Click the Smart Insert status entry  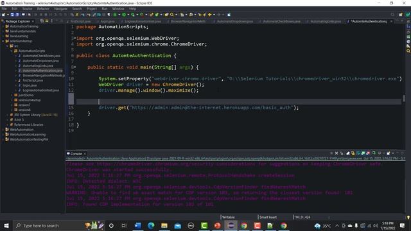click(x=268, y=217)
